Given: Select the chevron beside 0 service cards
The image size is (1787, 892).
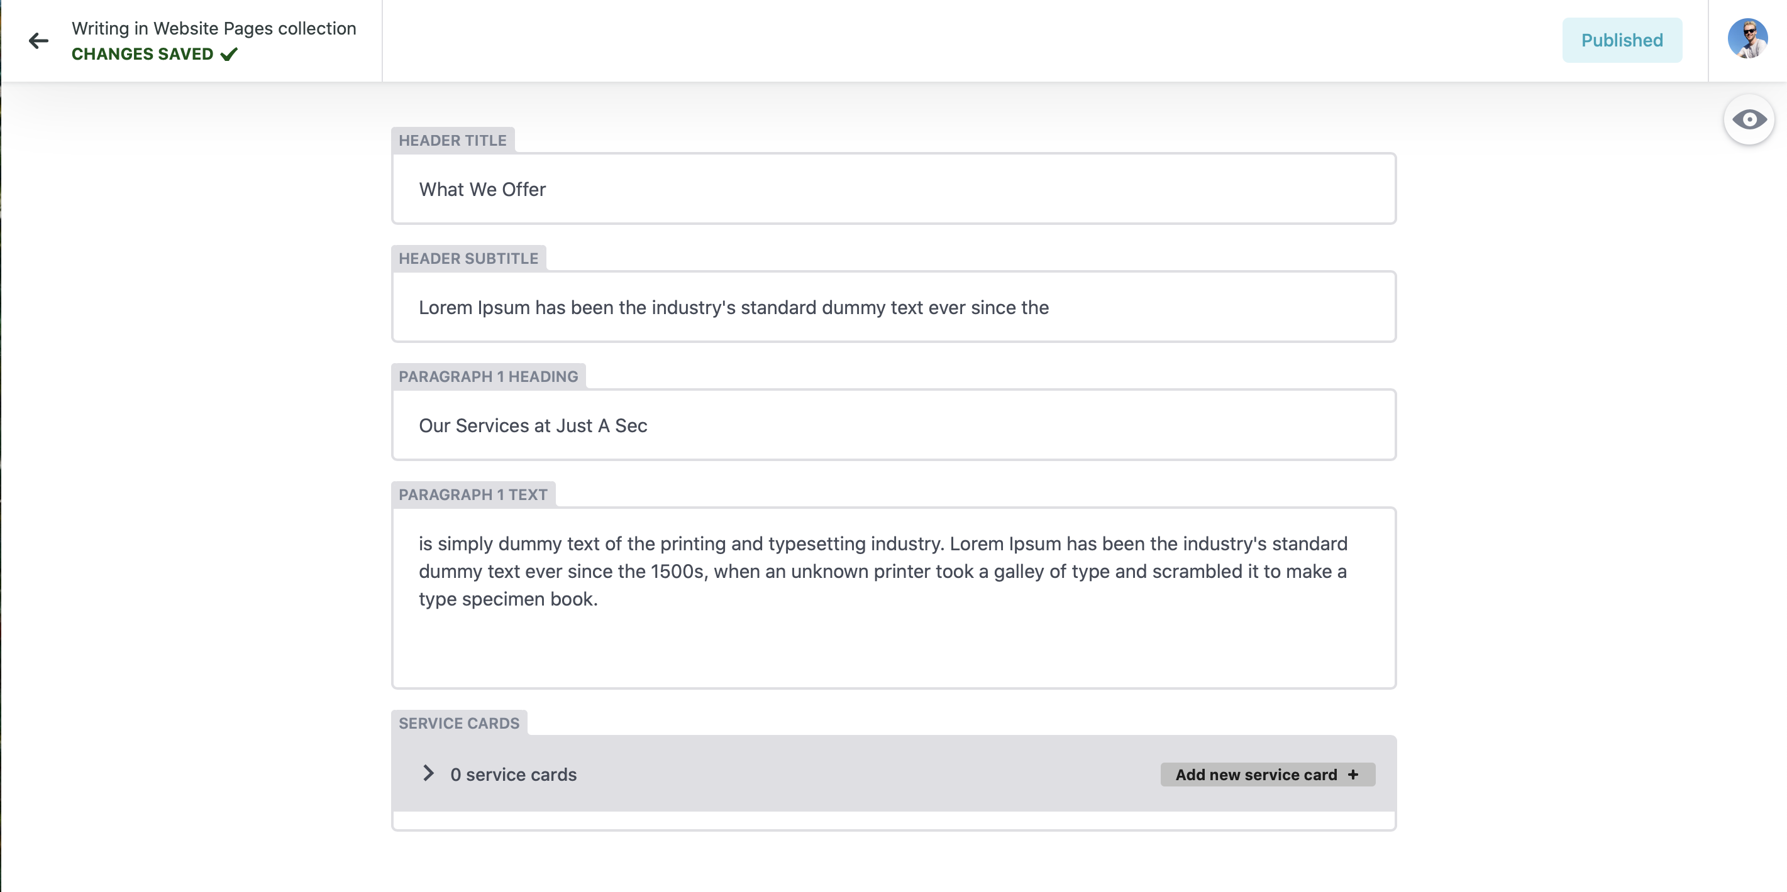Looking at the screenshot, I should 428,774.
